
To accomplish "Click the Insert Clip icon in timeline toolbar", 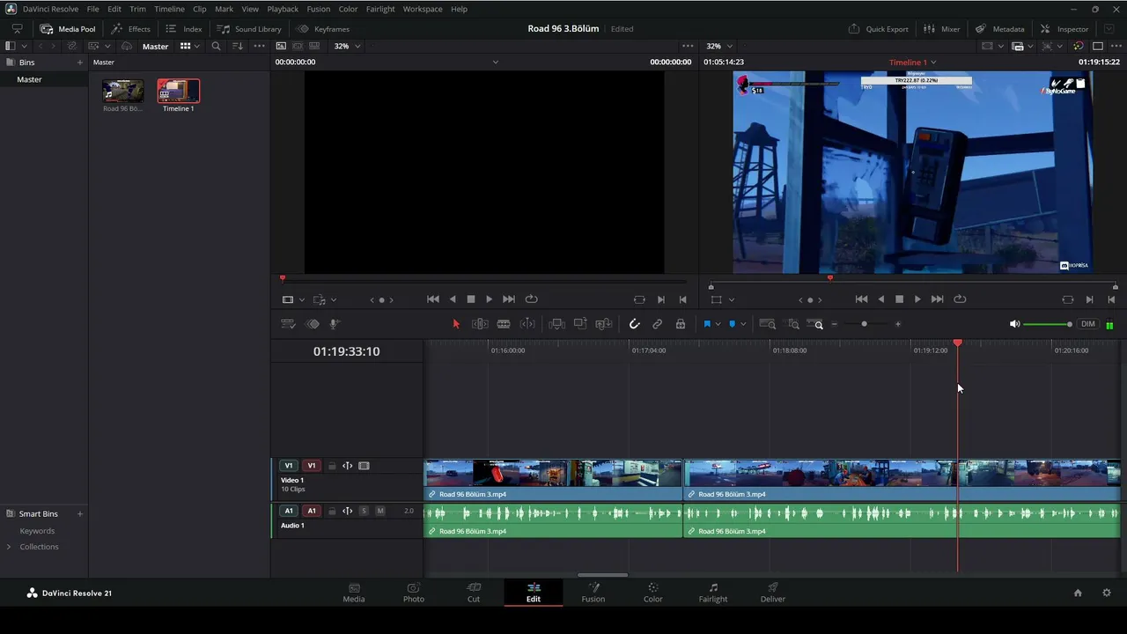I will pos(556,324).
